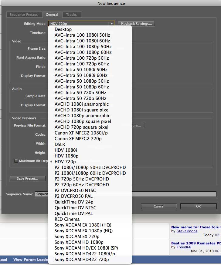Click the Save Preset button

click(x=28, y=178)
